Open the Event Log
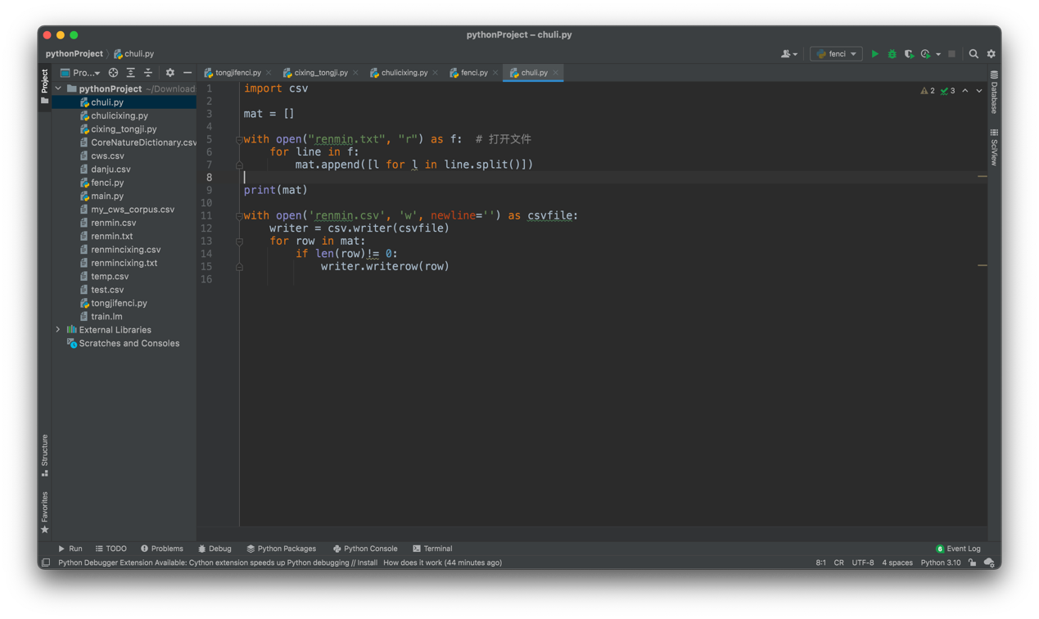1039x619 pixels. [x=958, y=549]
